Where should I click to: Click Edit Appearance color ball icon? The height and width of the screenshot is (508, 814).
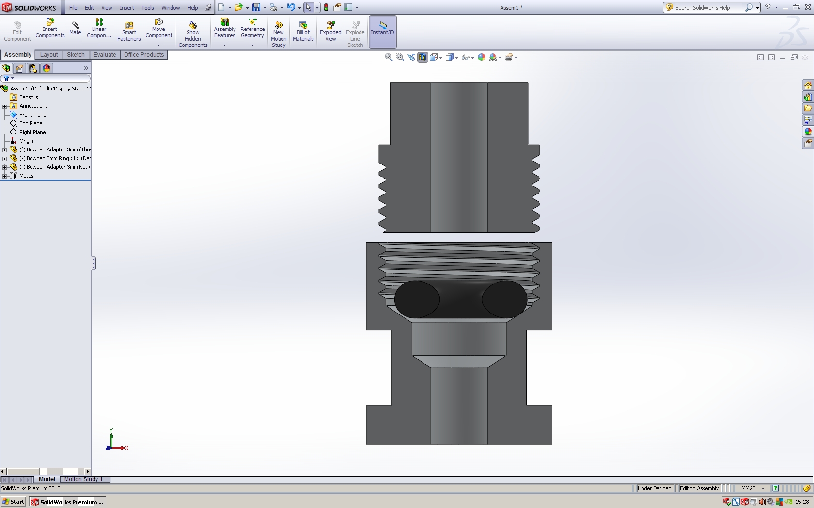pos(482,57)
